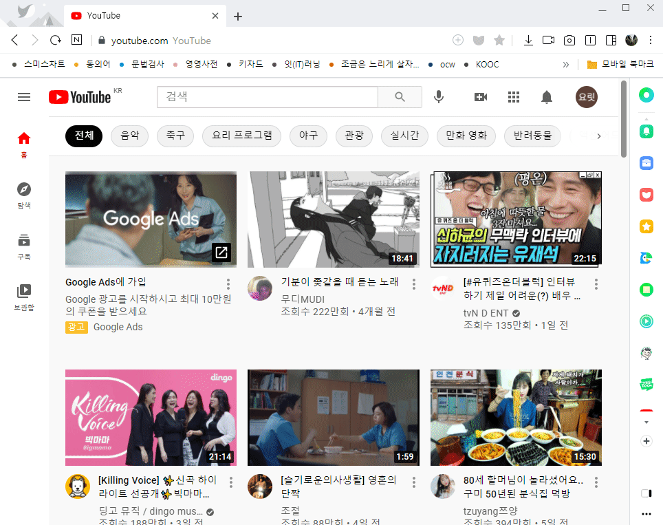
Task: Go back with browser back arrow
Action: click(x=15, y=40)
